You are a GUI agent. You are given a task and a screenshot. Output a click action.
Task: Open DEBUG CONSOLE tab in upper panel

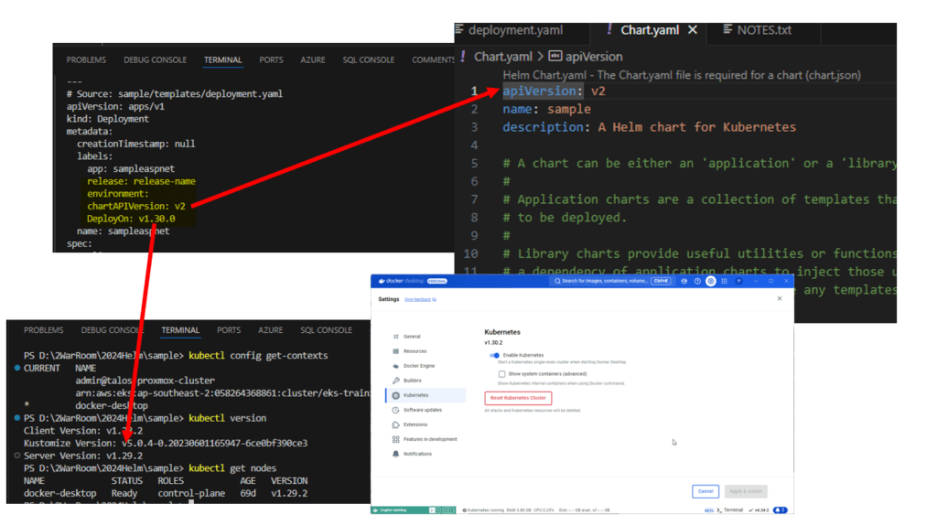click(x=155, y=59)
